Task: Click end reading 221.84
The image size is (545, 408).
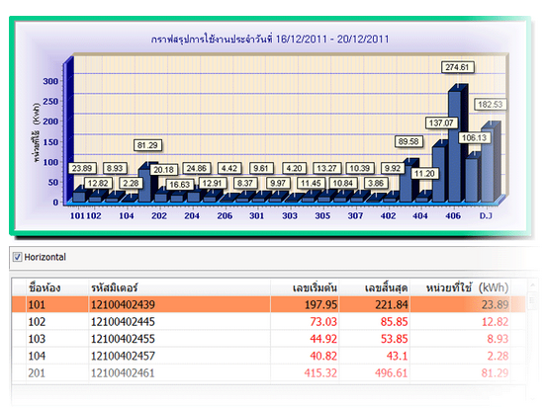Action: pos(392,305)
